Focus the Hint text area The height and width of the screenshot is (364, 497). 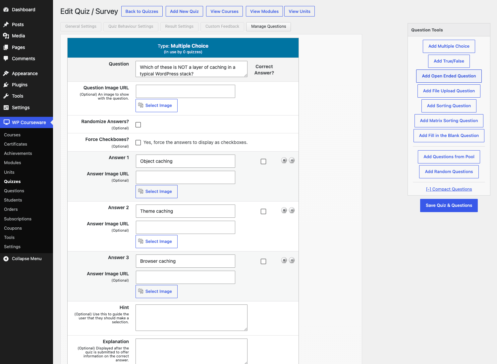coord(192,318)
